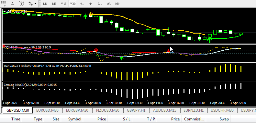This screenshot has width=256, height=123.
Task: Open the partially visible USDJPY chart tab
Action: click(248, 110)
